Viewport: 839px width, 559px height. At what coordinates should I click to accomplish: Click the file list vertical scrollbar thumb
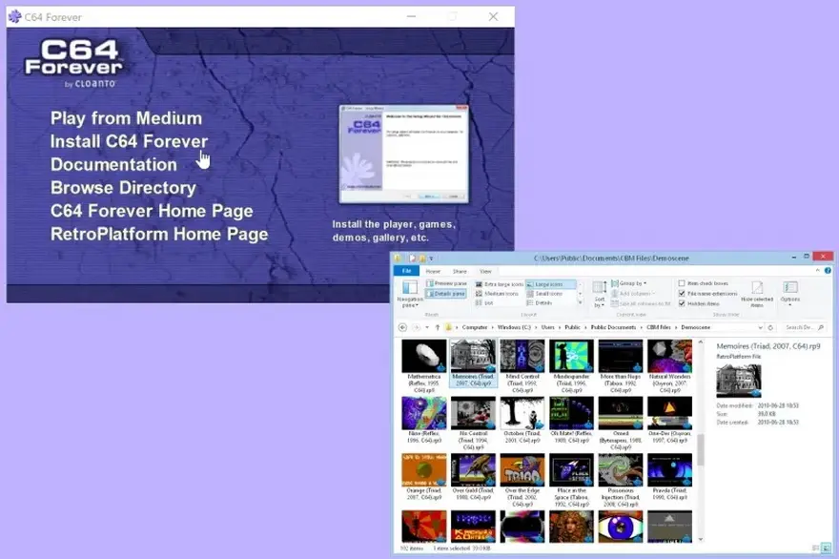click(x=701, y=449)
